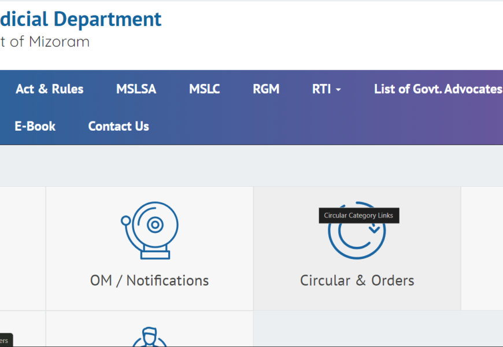This screenshot has width=503, height=347.
Task: Click the person icon in the bottom card
Action: tap(149, 337)
